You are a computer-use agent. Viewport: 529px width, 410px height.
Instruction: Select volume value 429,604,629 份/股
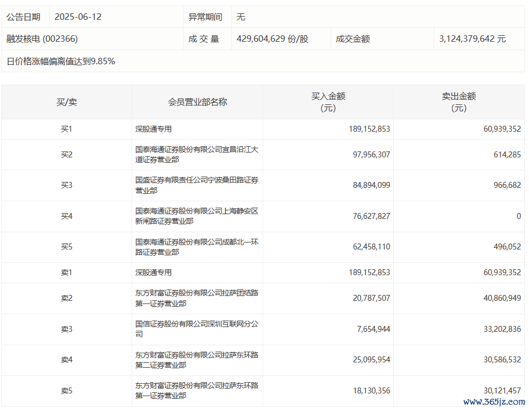[273, 39]
